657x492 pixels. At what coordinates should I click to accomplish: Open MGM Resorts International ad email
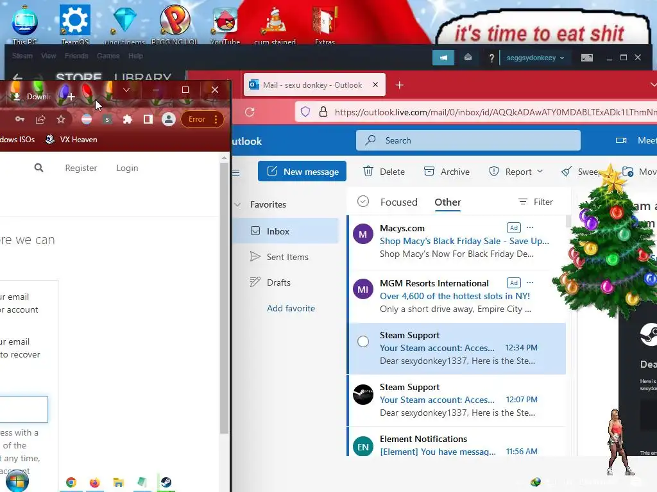pos(457,296)
